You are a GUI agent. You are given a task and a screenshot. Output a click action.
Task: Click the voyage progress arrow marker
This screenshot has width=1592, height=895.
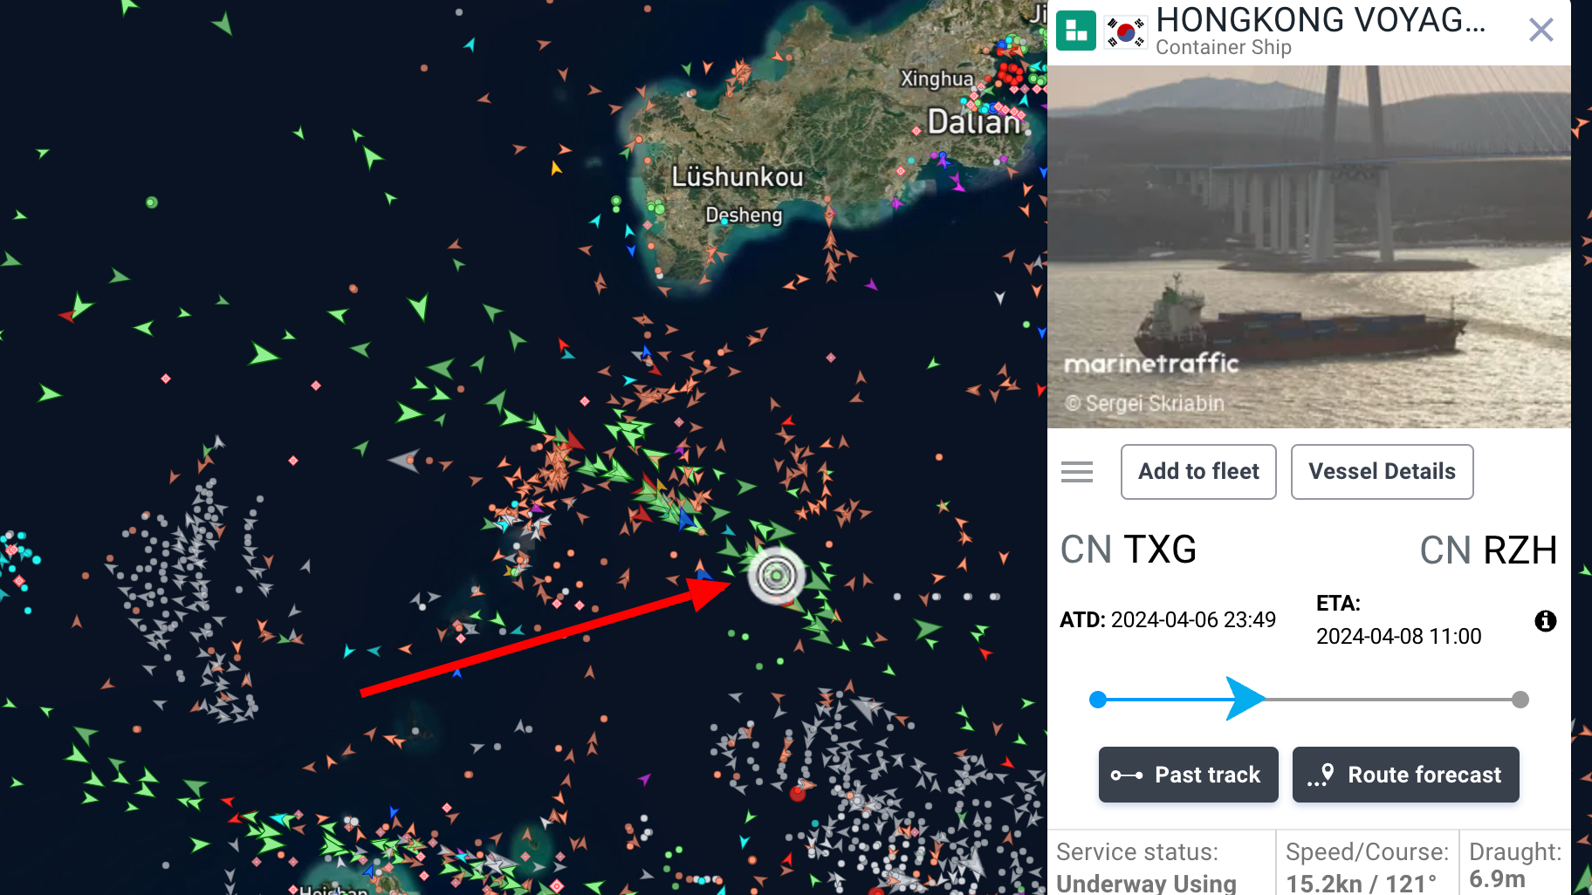tap(1245, 699)
